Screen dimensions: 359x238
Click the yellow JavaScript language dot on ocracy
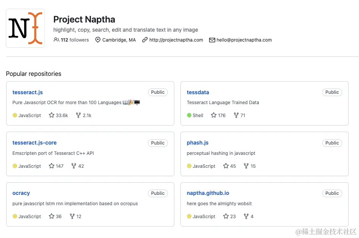pos(15,216)
